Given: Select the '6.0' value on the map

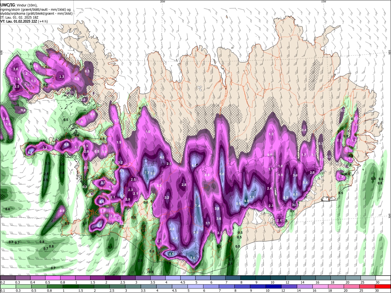Looking at the screenshot, I should (222, 174).
